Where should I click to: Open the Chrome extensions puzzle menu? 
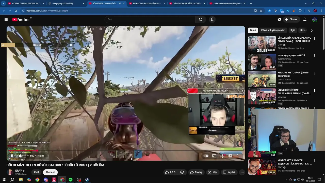[x=300, y=11]
